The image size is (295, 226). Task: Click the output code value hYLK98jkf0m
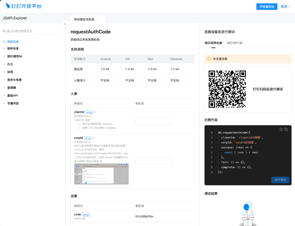(144, 216)
